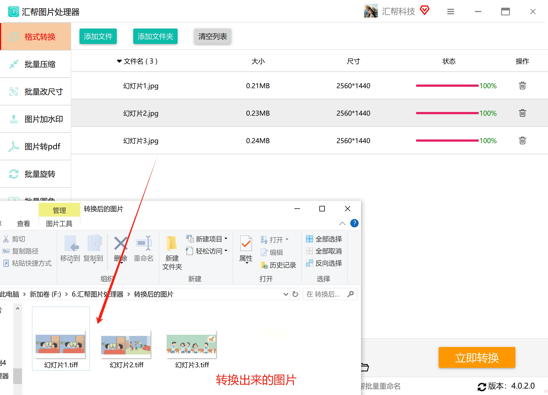Open the hamburger menu in title bar

coord(450,12)
